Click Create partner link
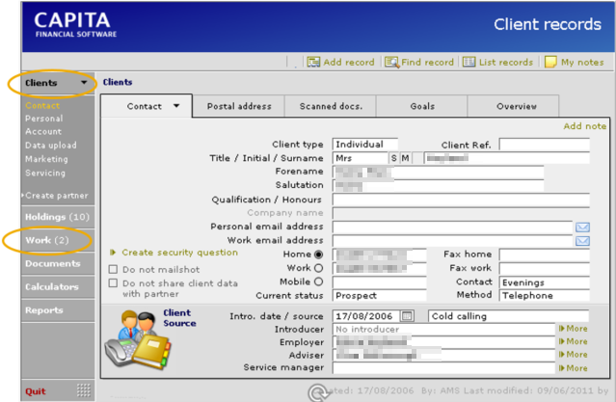 57,196
